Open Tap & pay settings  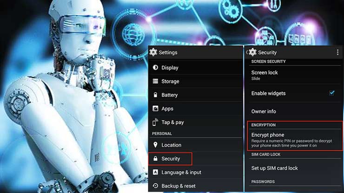[196, 122]
